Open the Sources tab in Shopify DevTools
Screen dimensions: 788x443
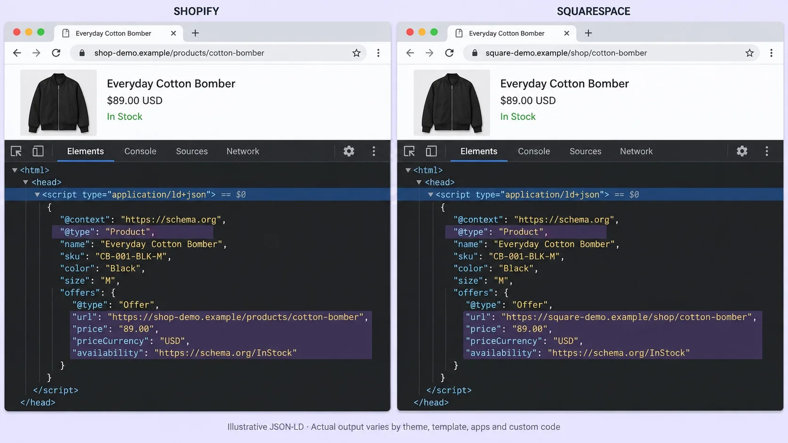(192, 151)
